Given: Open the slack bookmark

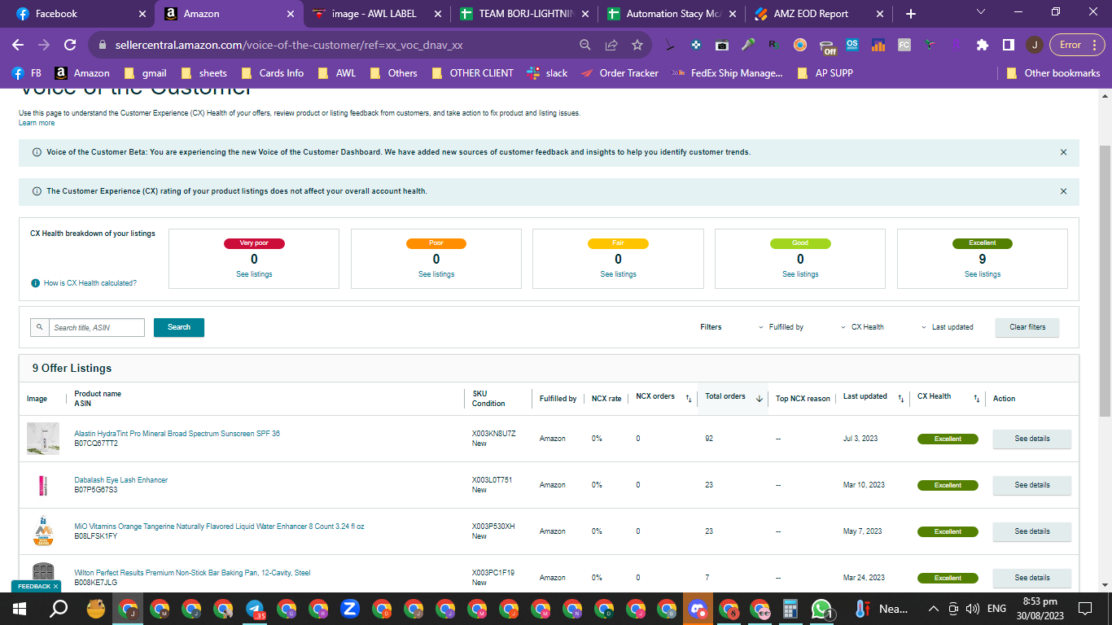Looking at the screenshot, I should coord(547,73).
